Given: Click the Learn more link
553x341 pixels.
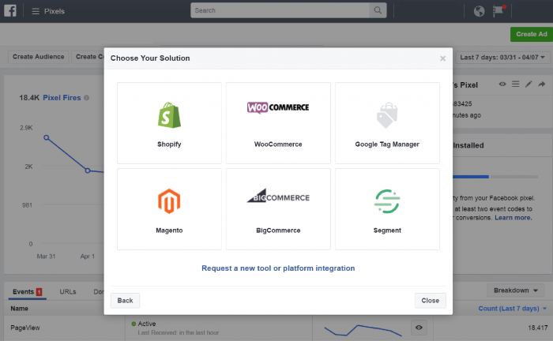Looking at the screenshot, I should 513,218.
